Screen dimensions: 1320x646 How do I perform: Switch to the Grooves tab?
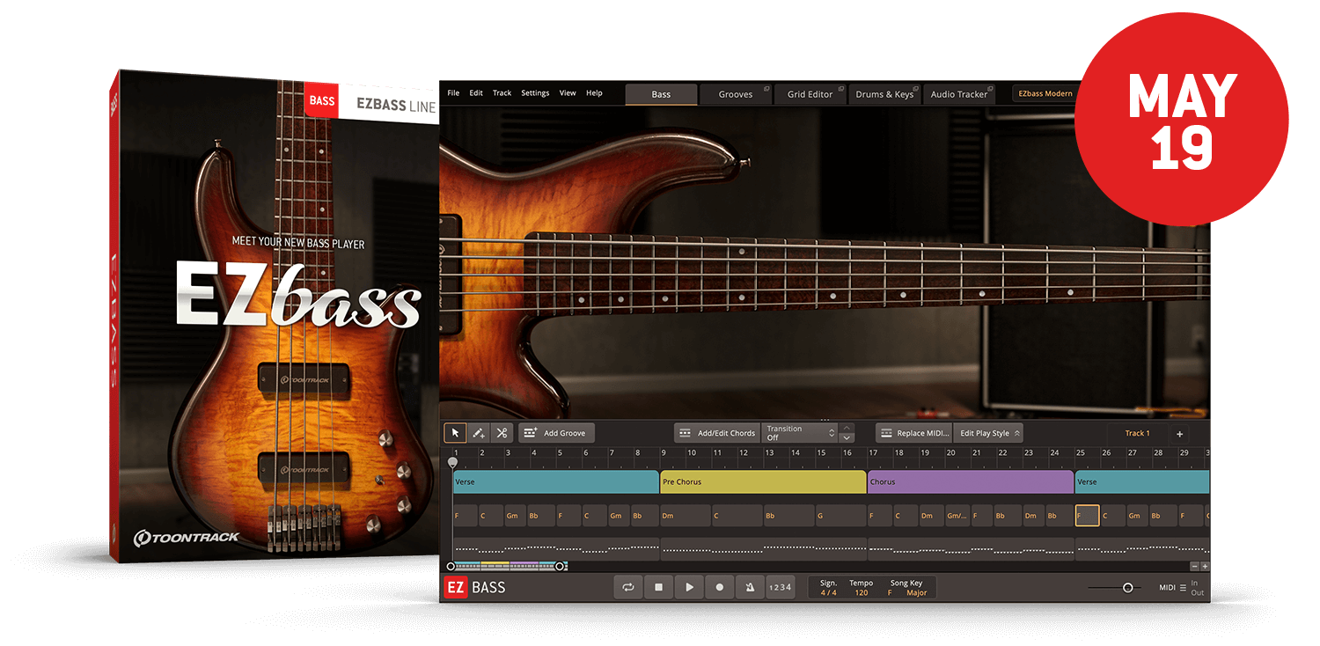(736, 94)
